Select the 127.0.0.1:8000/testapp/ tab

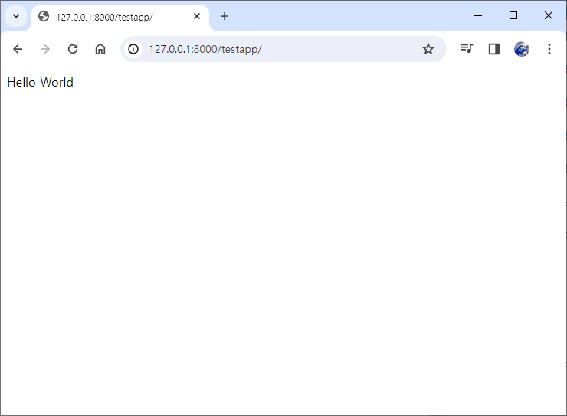click(x=120, y=17)
